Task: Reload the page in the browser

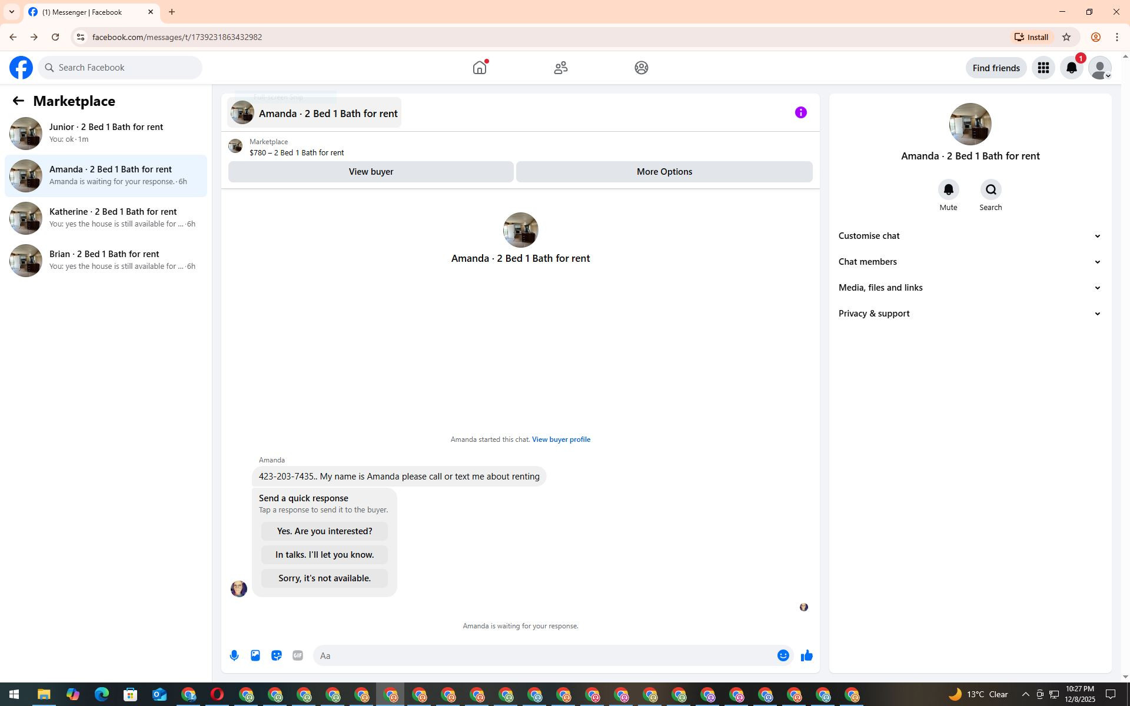Action: coord(55,37)
